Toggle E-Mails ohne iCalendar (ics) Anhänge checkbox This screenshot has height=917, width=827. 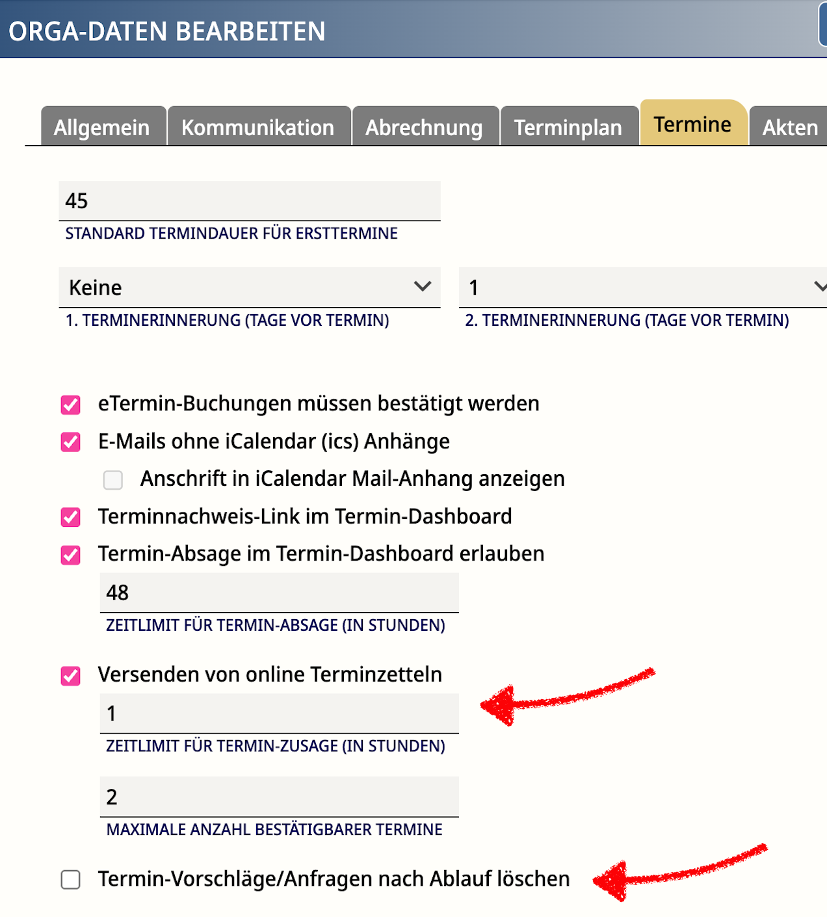pyautogui.click(x=71, y=442)
